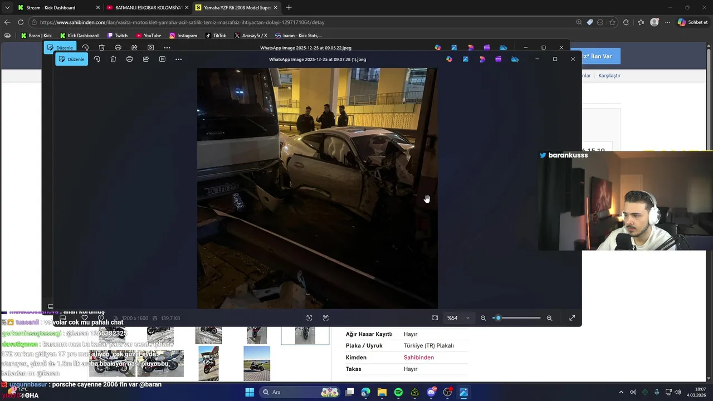713x401 pixels.
Task: Open Anasayfa / X bookmark
Action: [x=251, y=36]
